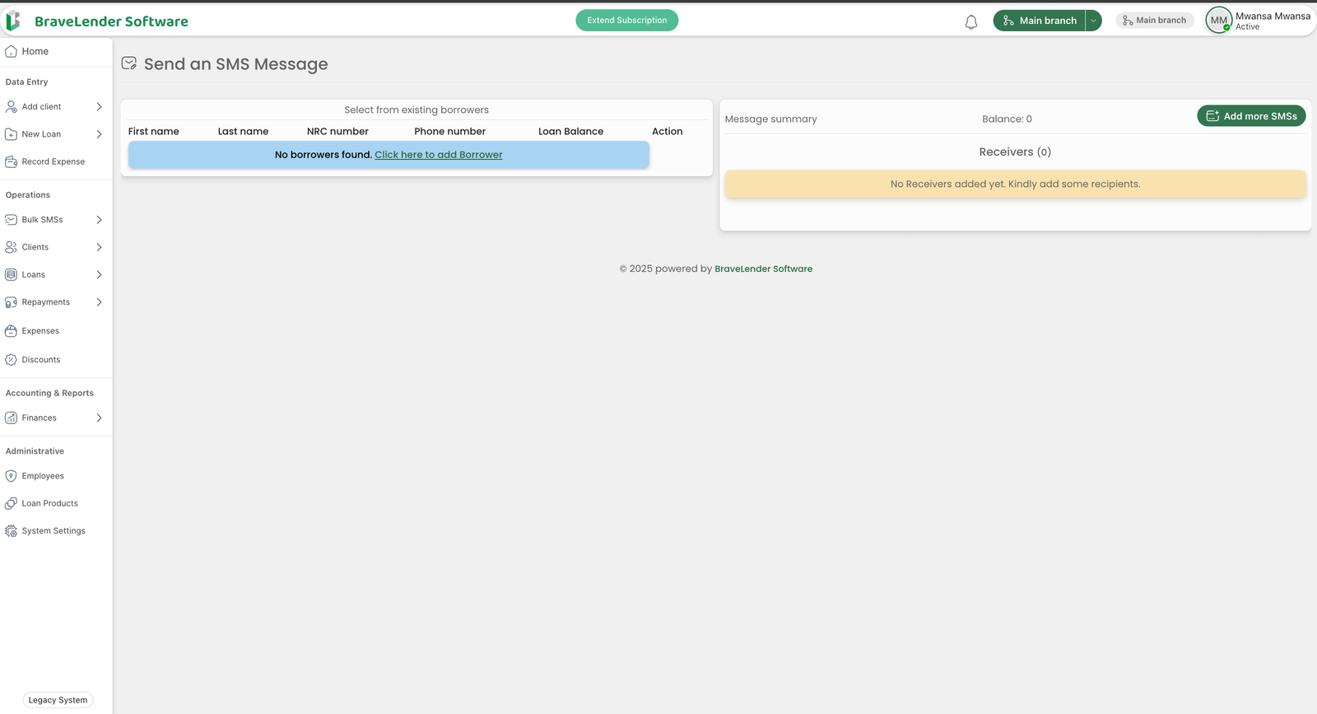Expand the Add client submenu chevron

[99, 107]
